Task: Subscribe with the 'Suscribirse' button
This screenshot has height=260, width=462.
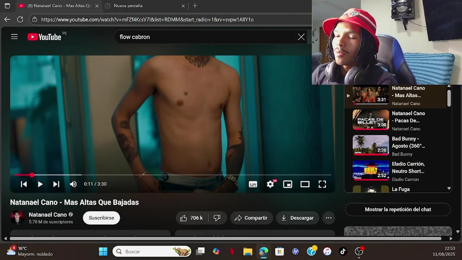Action: click(101, 218)
